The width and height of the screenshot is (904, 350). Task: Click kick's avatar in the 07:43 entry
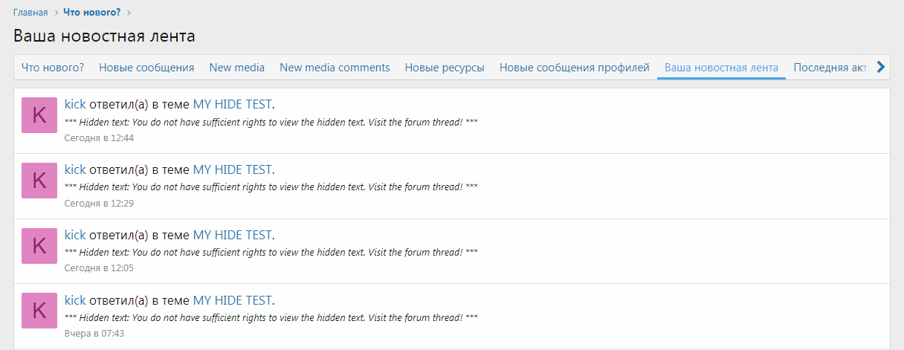tap(39, 311)
